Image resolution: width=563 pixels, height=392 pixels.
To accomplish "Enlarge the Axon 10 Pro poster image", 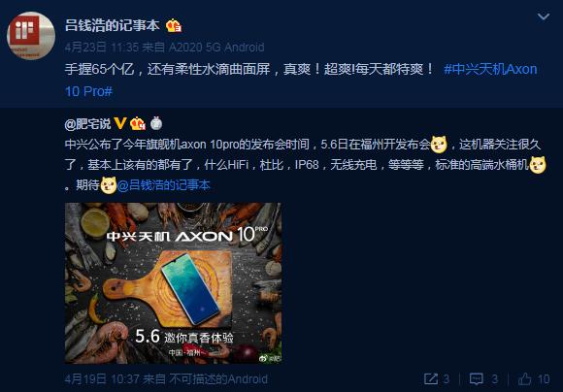I will click(x=173, y=283).
